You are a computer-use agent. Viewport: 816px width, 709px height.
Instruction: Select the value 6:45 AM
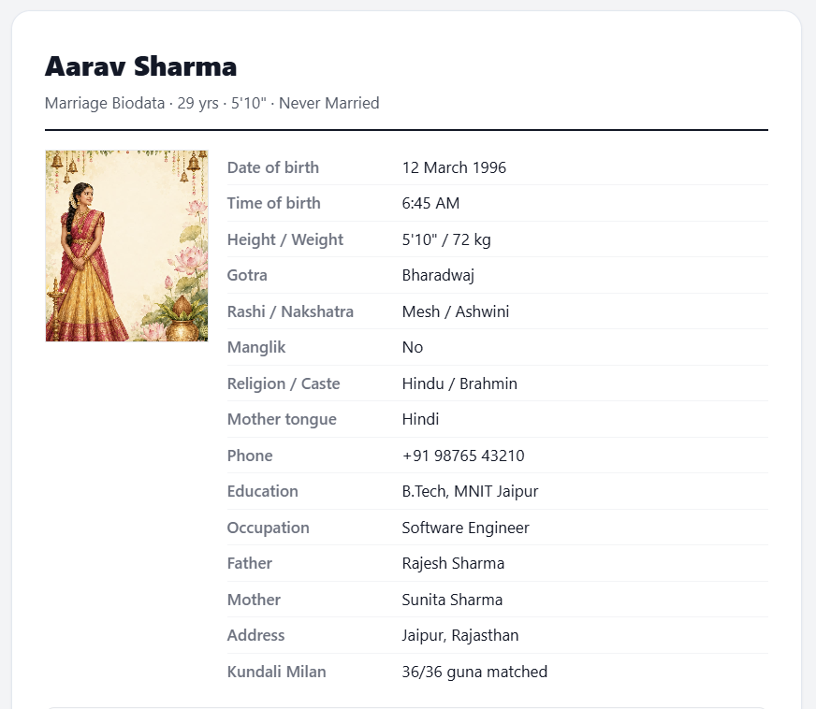tap(430, 203)
